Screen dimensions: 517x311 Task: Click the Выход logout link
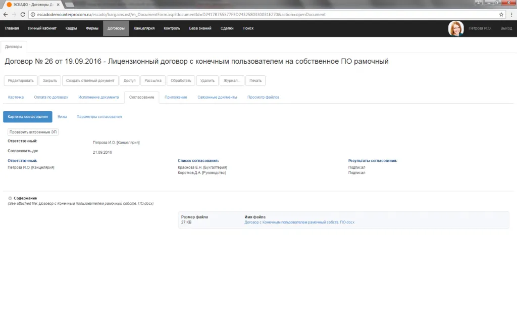[x=505, y=28]
